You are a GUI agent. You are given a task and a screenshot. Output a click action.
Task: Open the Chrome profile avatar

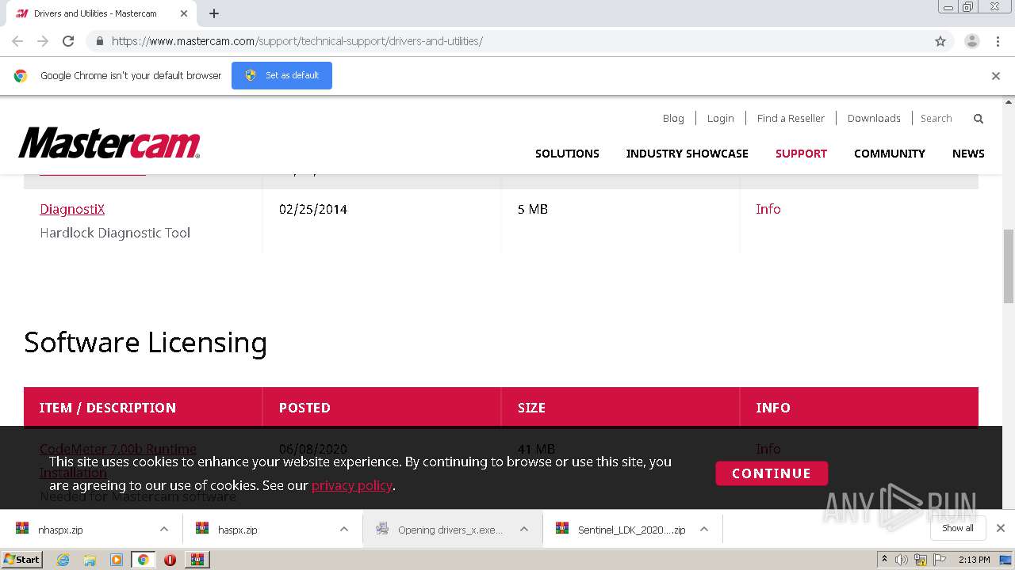tap(972, 41)
